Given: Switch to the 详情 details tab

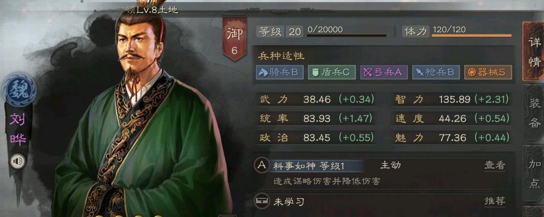Looking at the screenshot, I should click(x=534, y=52).
